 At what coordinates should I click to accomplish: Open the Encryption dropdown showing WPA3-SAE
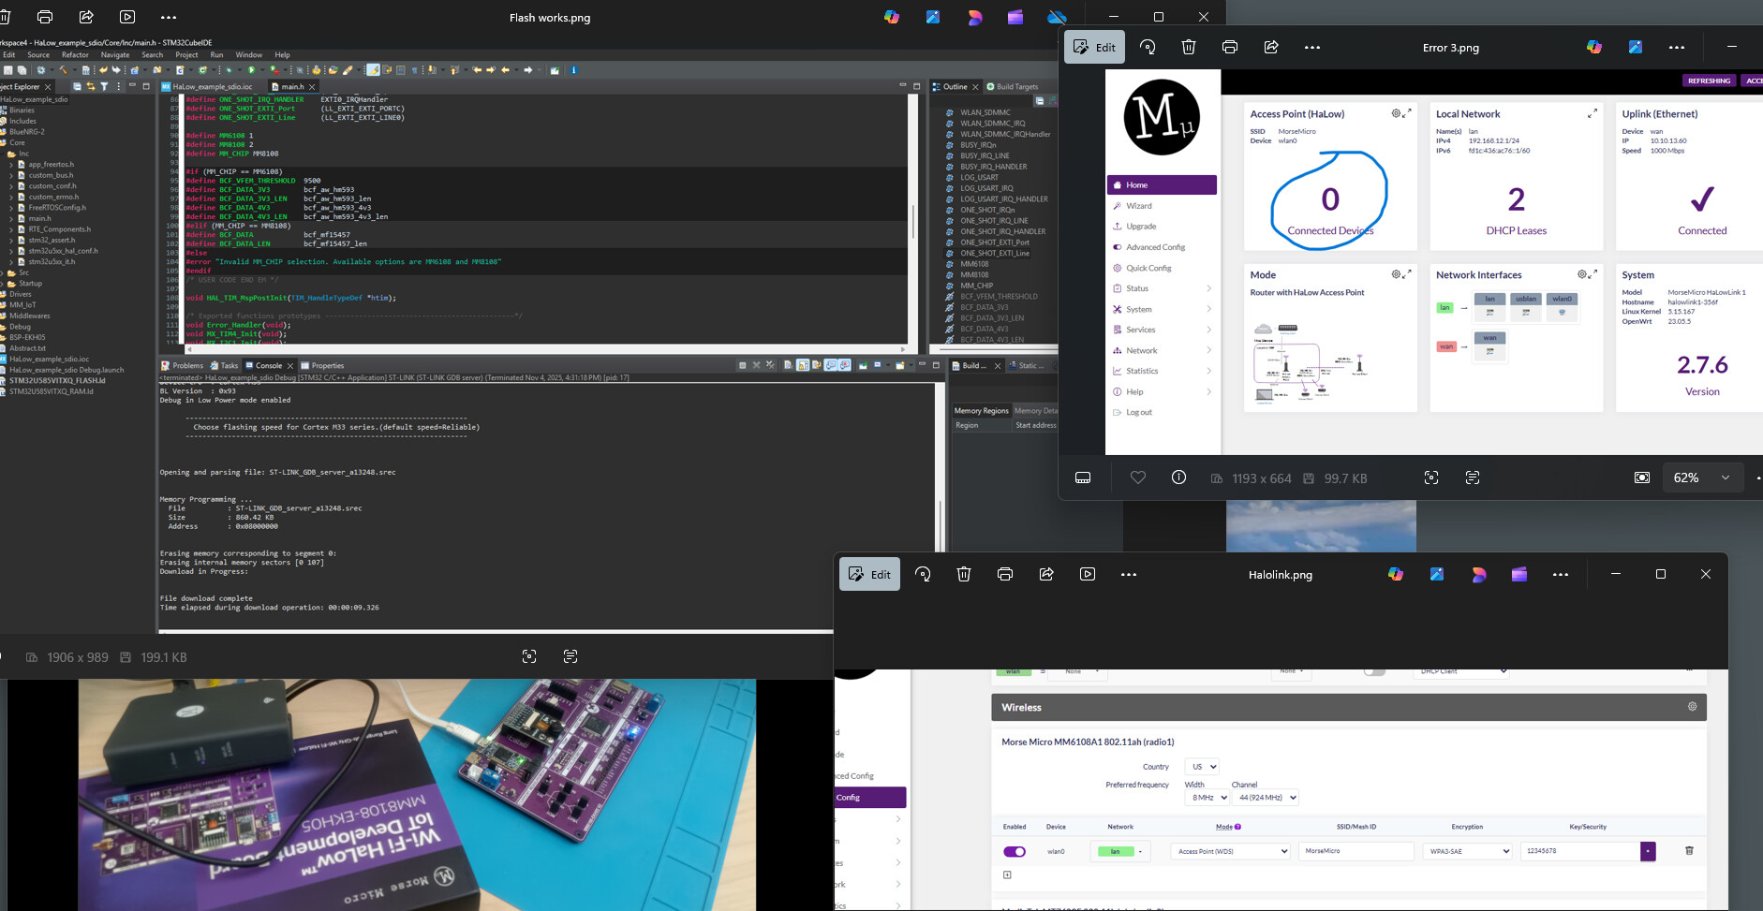(x=1467, y=851)
